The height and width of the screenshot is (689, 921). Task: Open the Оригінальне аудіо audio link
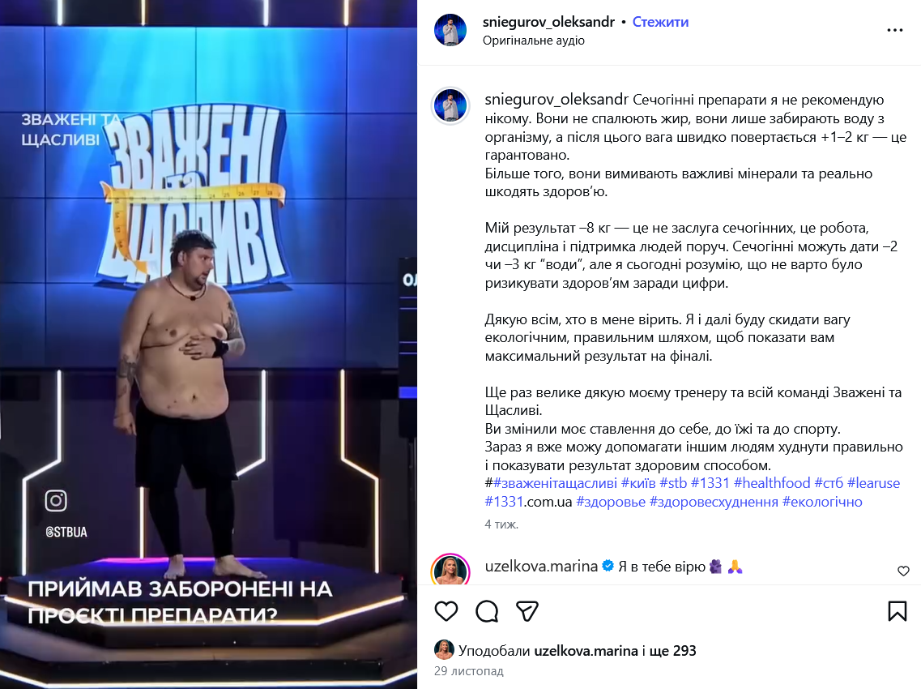[533, 41]
